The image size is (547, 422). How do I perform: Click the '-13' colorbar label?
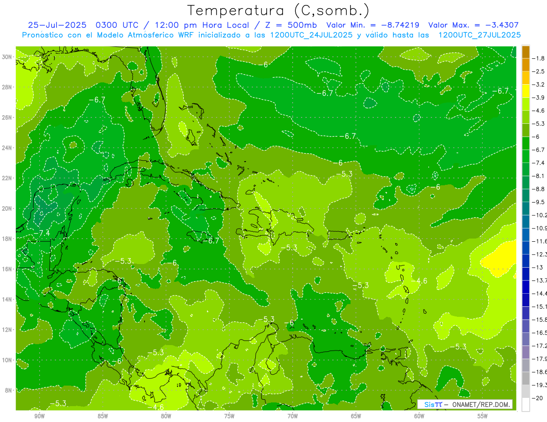point(537,267)
